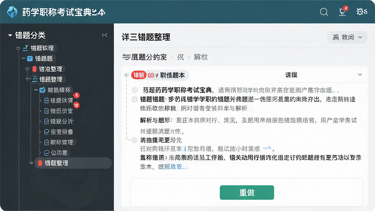Screen dimensions: 375x211
Task: Open the notification icon with red badge
Action: 343,11
